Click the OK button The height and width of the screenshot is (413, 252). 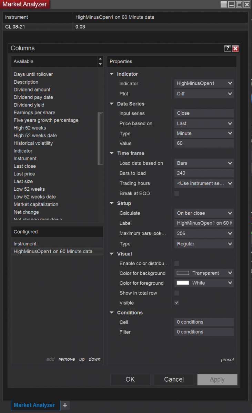pyautogui.click(x=130, y=380)
